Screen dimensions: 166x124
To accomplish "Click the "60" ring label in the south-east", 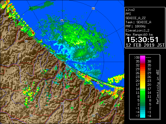I will pyautogui.click(x=93, y=115).
